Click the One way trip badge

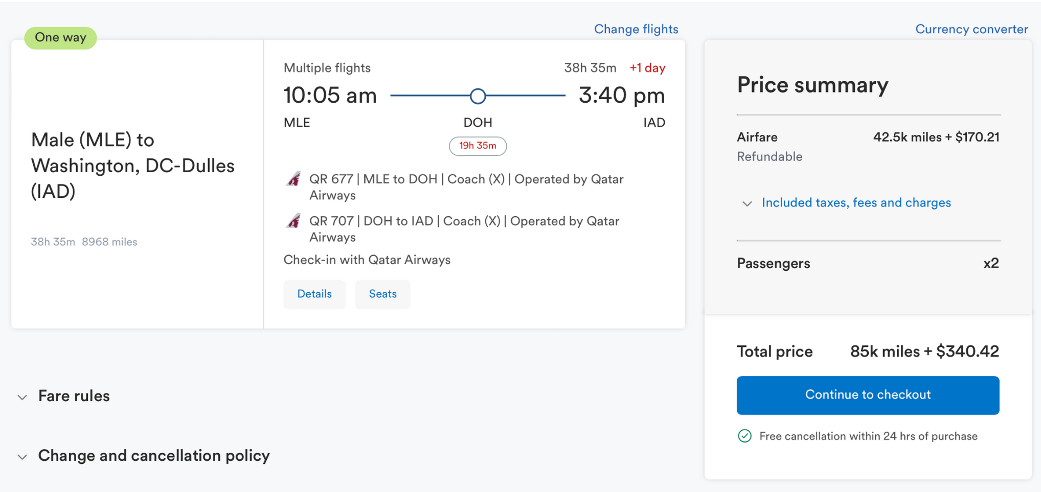pos(60,38)
